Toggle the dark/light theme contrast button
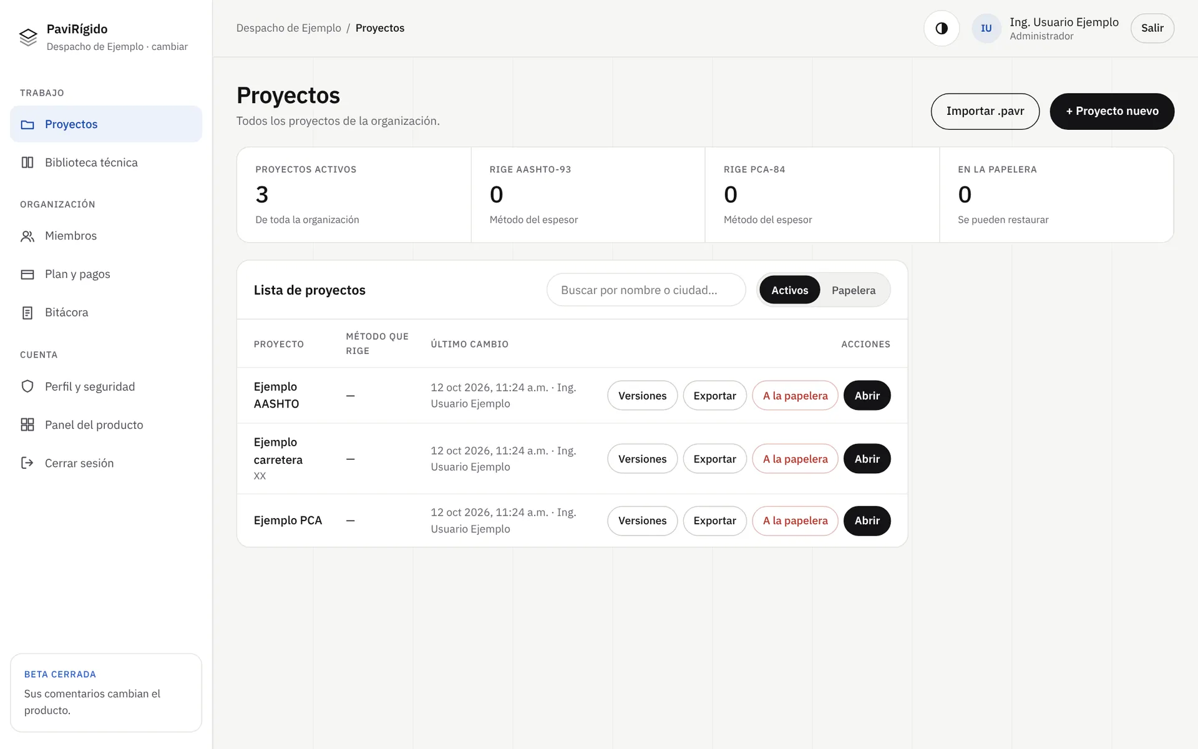 pyautogui.click(x=942, y=28)
